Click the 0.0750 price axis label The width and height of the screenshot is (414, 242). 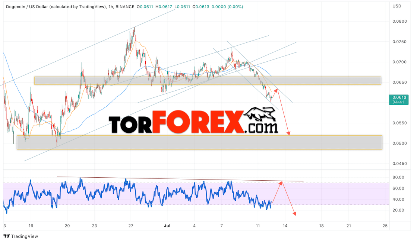[399, 42]
